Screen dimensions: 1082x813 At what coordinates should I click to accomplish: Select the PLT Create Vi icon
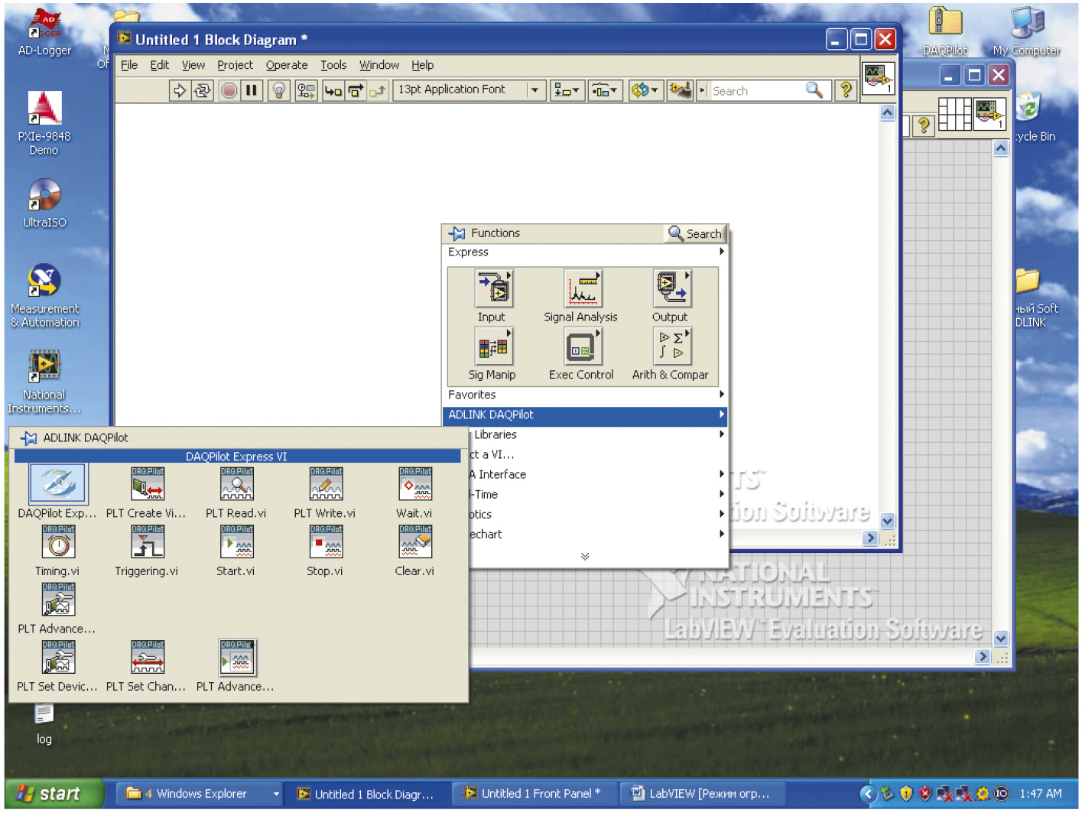148,485
